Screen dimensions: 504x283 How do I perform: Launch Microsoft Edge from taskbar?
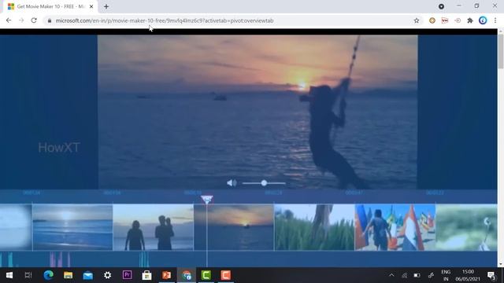[49, 275]
